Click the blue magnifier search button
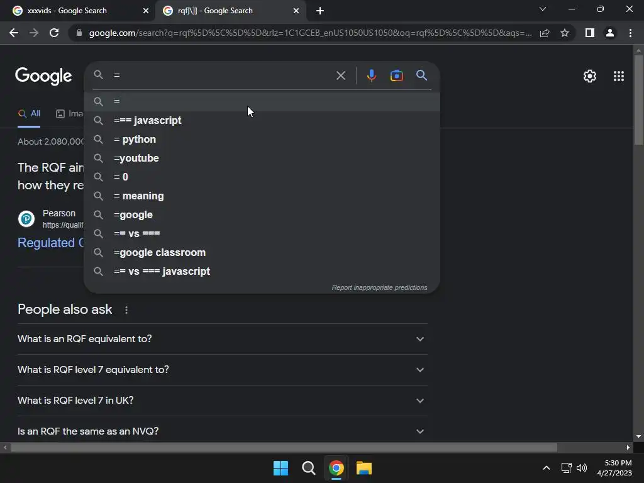The height and width of the screenshot is (483, 644). tap(421, 75)
